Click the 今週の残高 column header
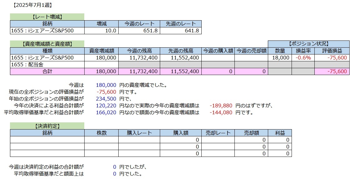 139,51
